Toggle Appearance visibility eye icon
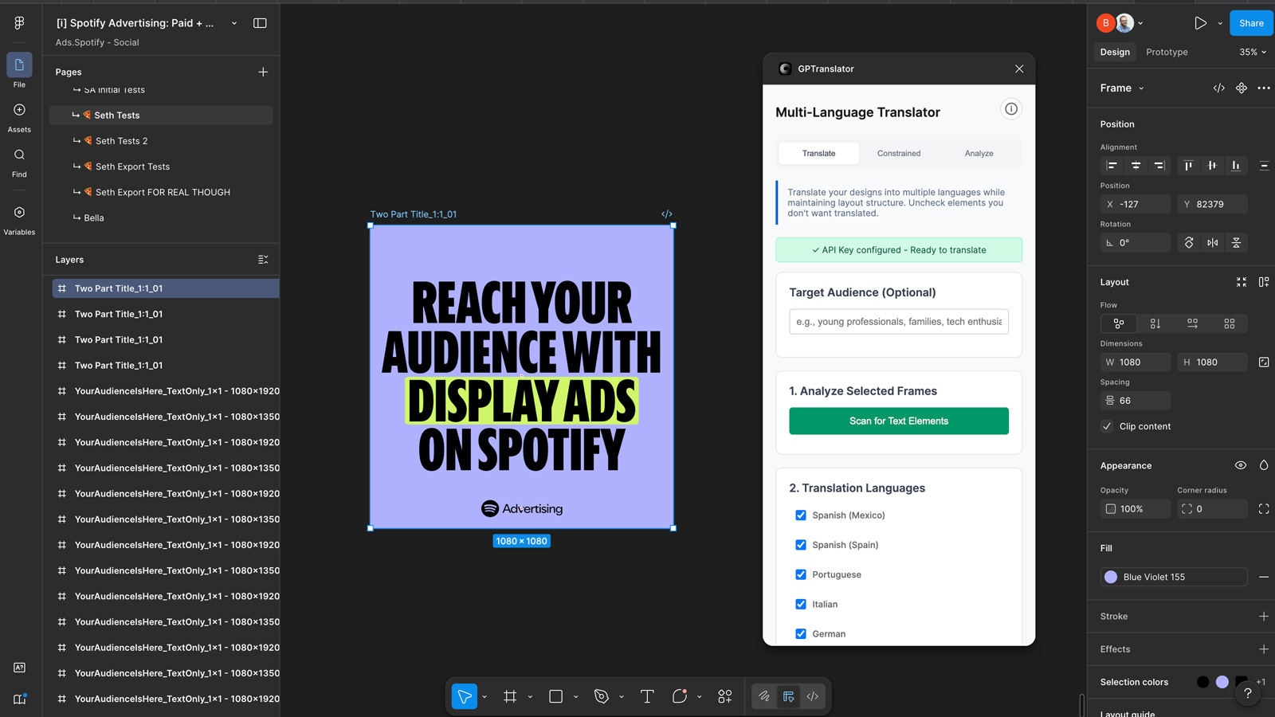The image size is (1275, 717). click(x=1241, y=465)
